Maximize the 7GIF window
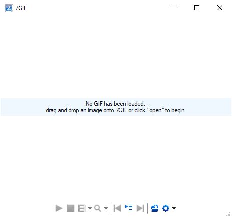Viewport: 232px width, 218px height. click(x=197, y=8)
